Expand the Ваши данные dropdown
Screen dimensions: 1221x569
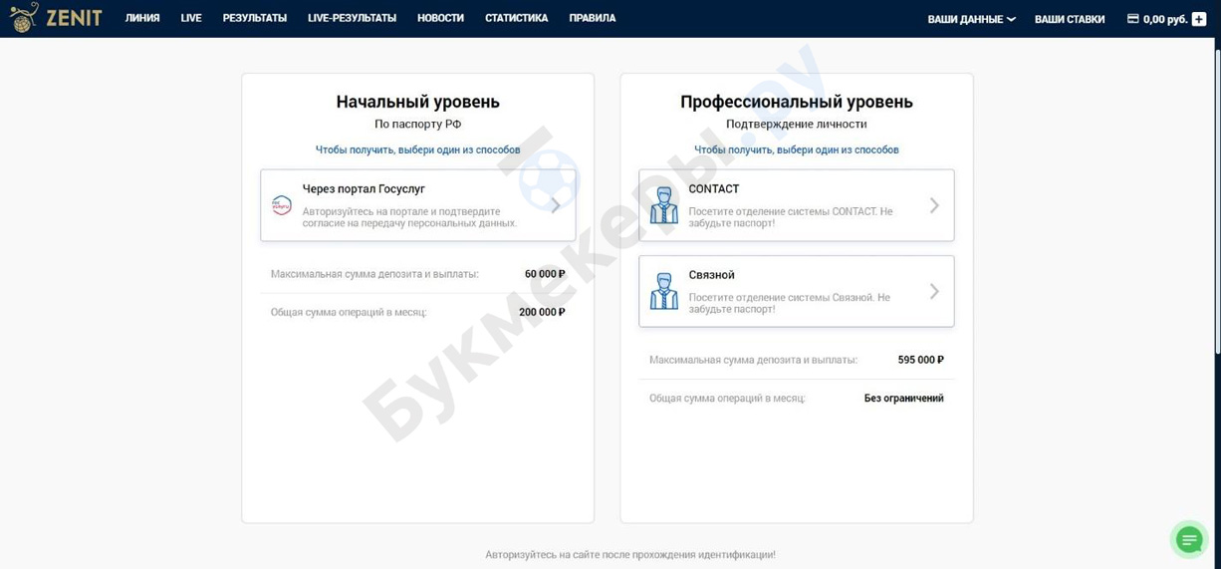click(971, 19)
